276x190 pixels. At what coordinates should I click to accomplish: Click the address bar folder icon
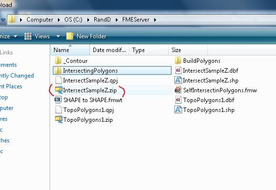click(12, 20)
